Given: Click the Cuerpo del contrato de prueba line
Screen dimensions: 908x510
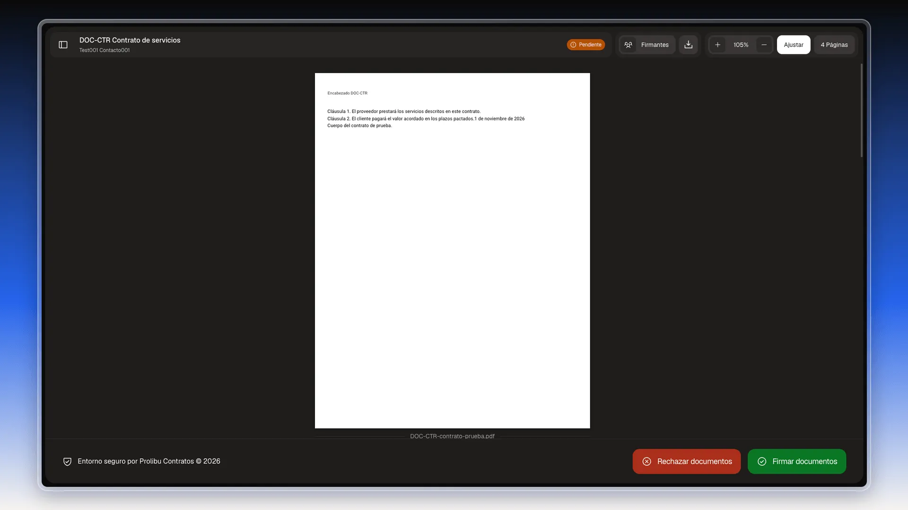Looking at the screenshot, I should tap(359, 126).
